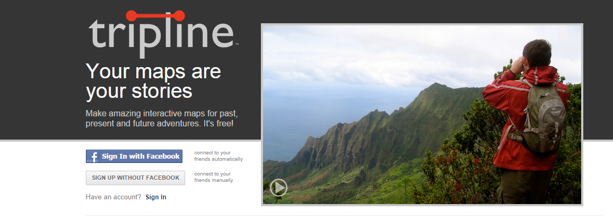The height and width of the screenshot is (221, 613).
Task: Click Sign In with Facebook button
Action: [134, 156]
